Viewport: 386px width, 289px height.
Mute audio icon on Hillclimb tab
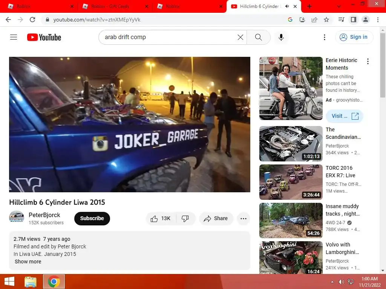(x=287, y=6)
